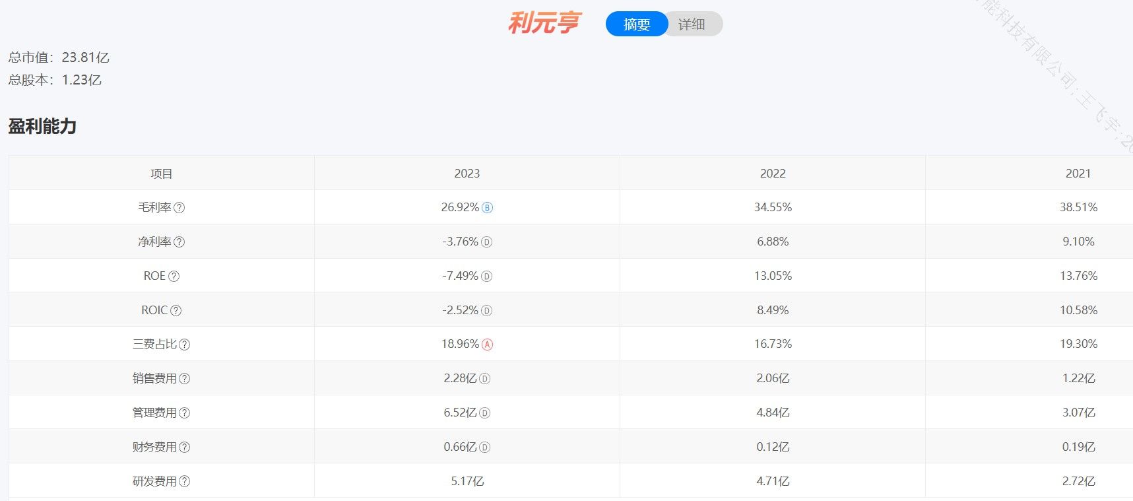This screenshot has height=501, width=1133.
Task: Click the D badge beside 0.66亿
Action: 484,448
